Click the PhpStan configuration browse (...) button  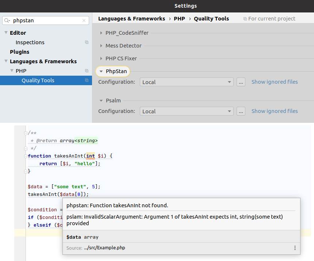[241, 82]
